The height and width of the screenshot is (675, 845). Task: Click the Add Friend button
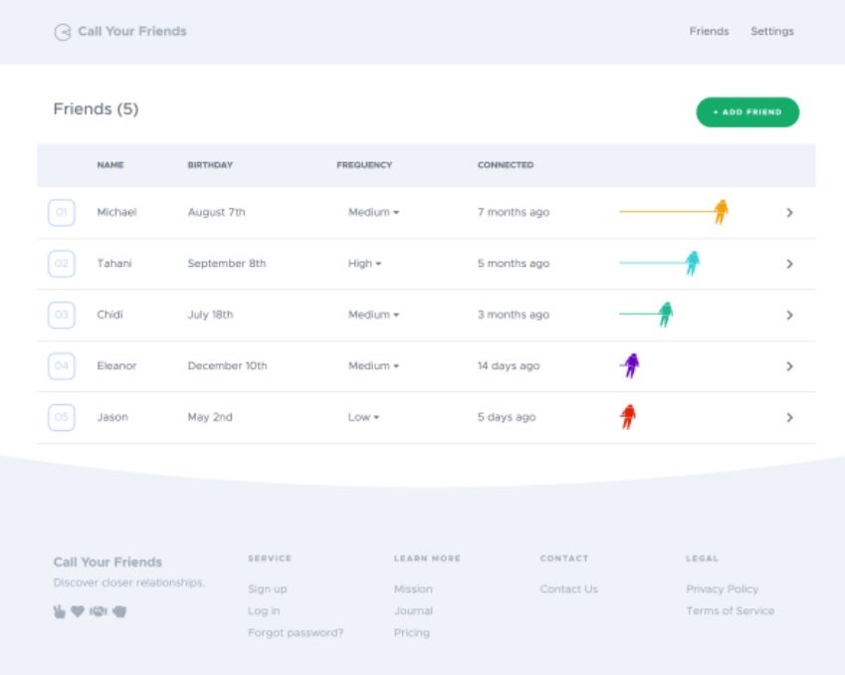(x=747, y=112)
